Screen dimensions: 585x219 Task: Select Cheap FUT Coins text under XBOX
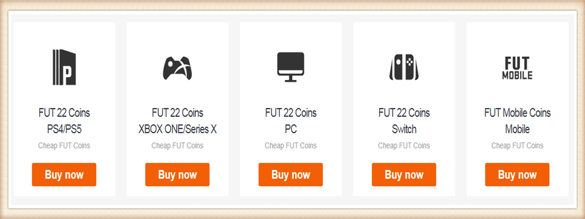coord(178,145)
